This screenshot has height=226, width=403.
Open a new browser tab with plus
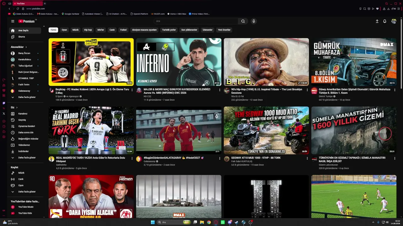coord(45,3)
